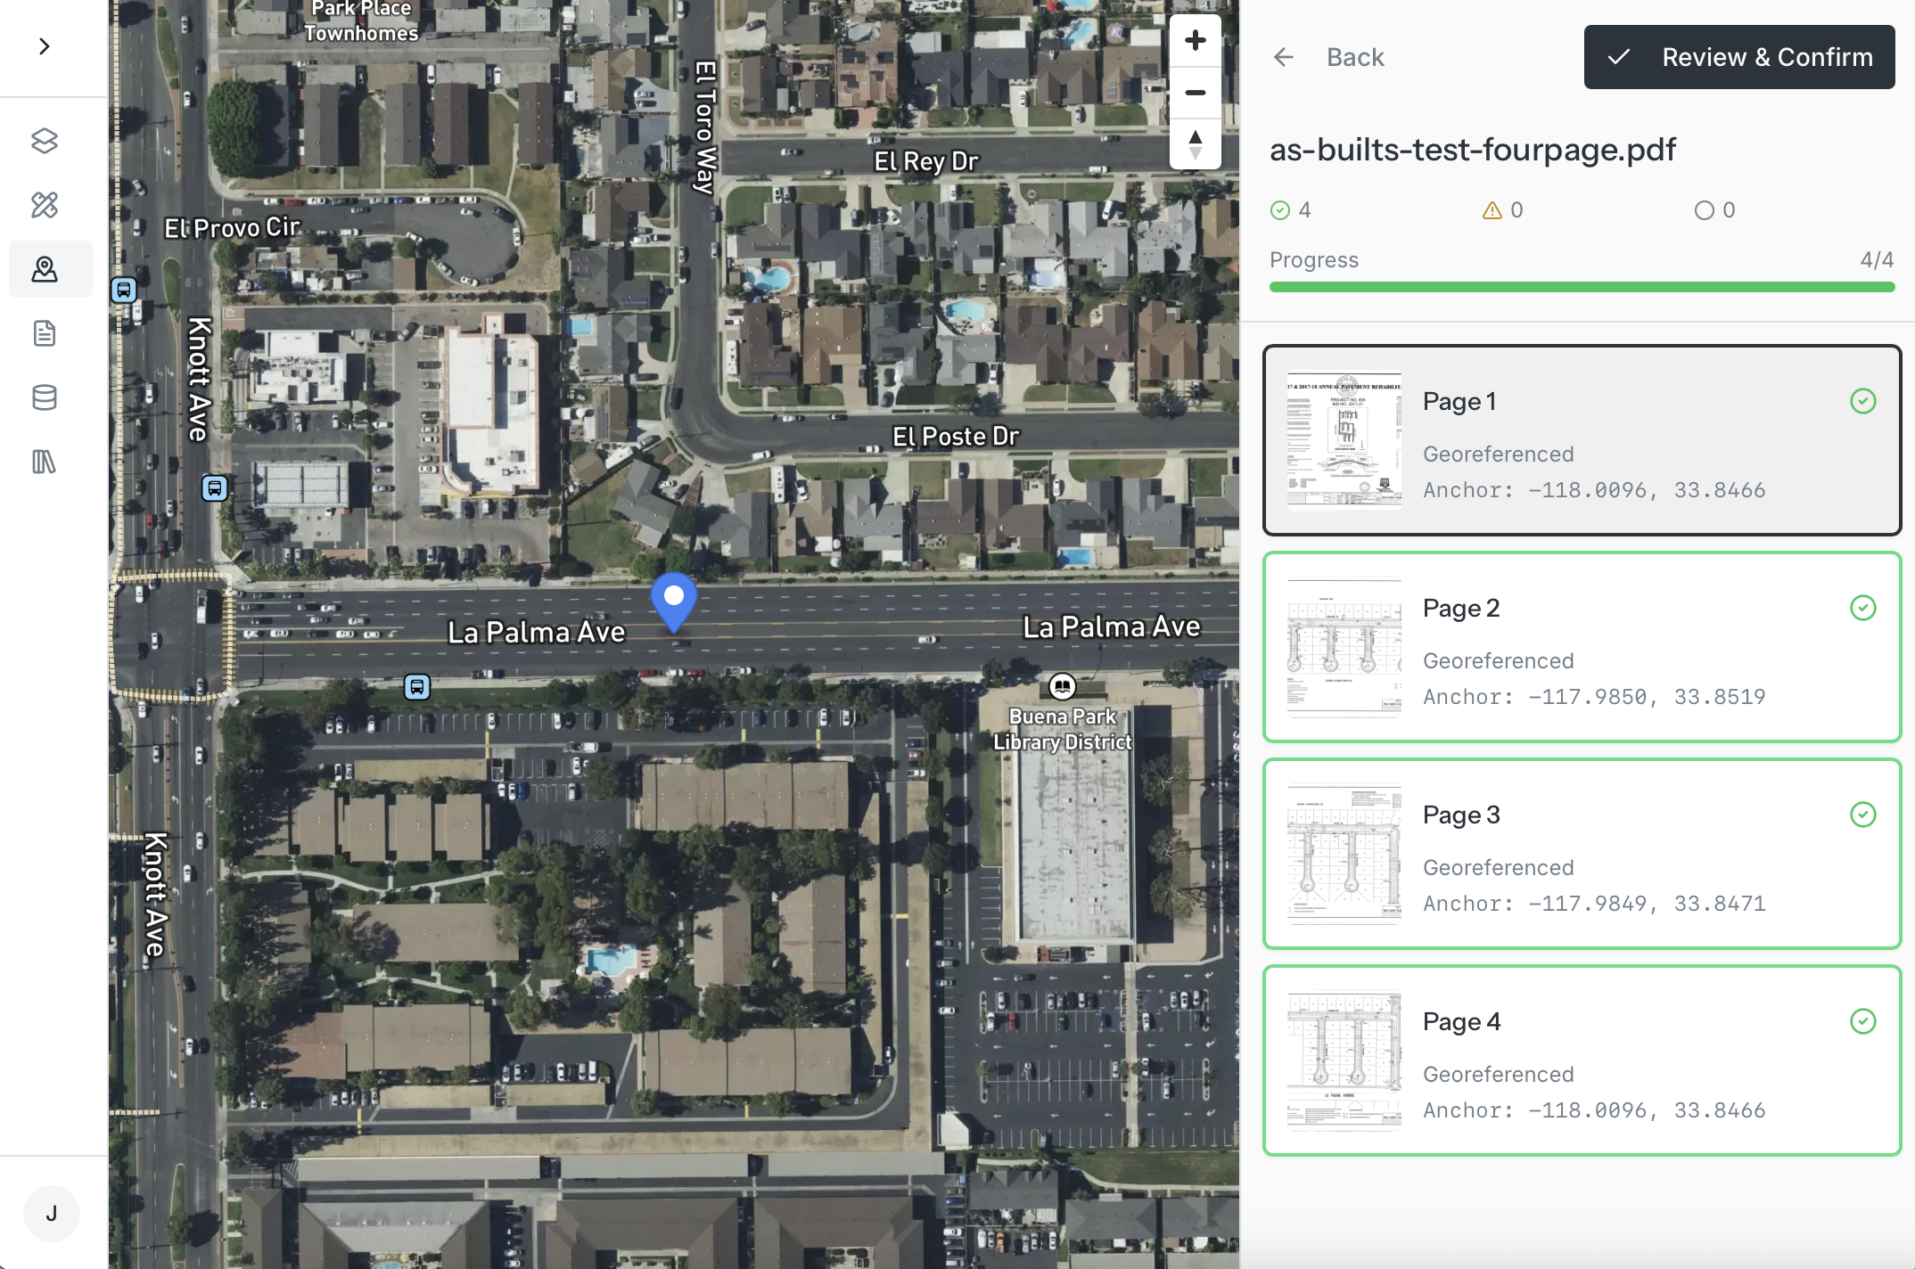
Task: Select the drawing tools sidebar icon
Action: 43,205
